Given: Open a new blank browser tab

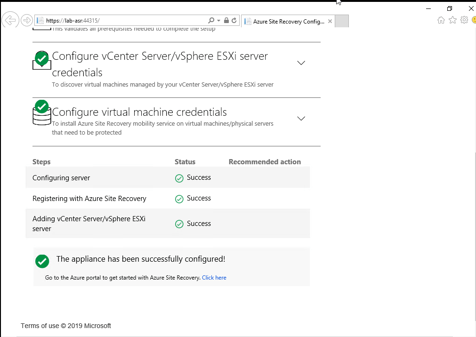Looking at the screenshot, I should pyautogui.click(x=342, y=21).
